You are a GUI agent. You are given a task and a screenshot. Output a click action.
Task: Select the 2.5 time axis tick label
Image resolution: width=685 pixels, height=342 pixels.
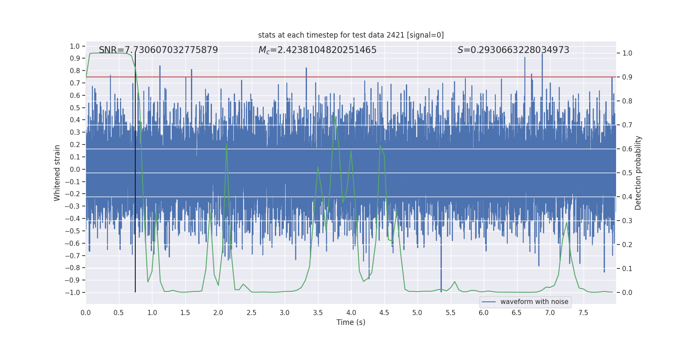pos(252,313)
